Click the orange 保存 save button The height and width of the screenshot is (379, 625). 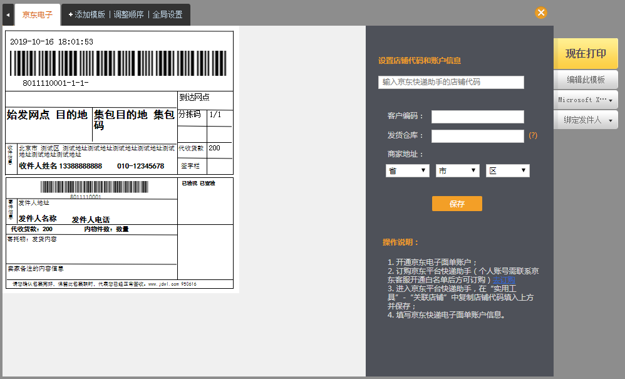click(x=457, y=204)
